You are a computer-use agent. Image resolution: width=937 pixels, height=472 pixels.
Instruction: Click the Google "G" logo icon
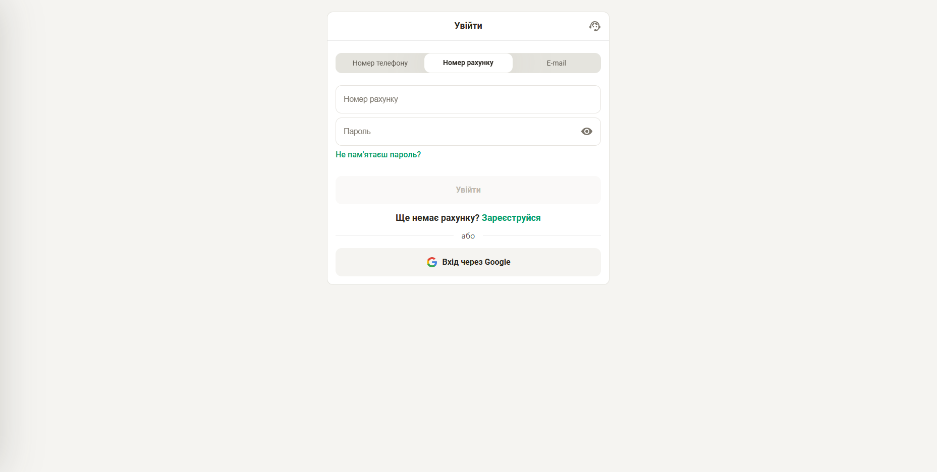pyautogui.click(x=432, y=262)
